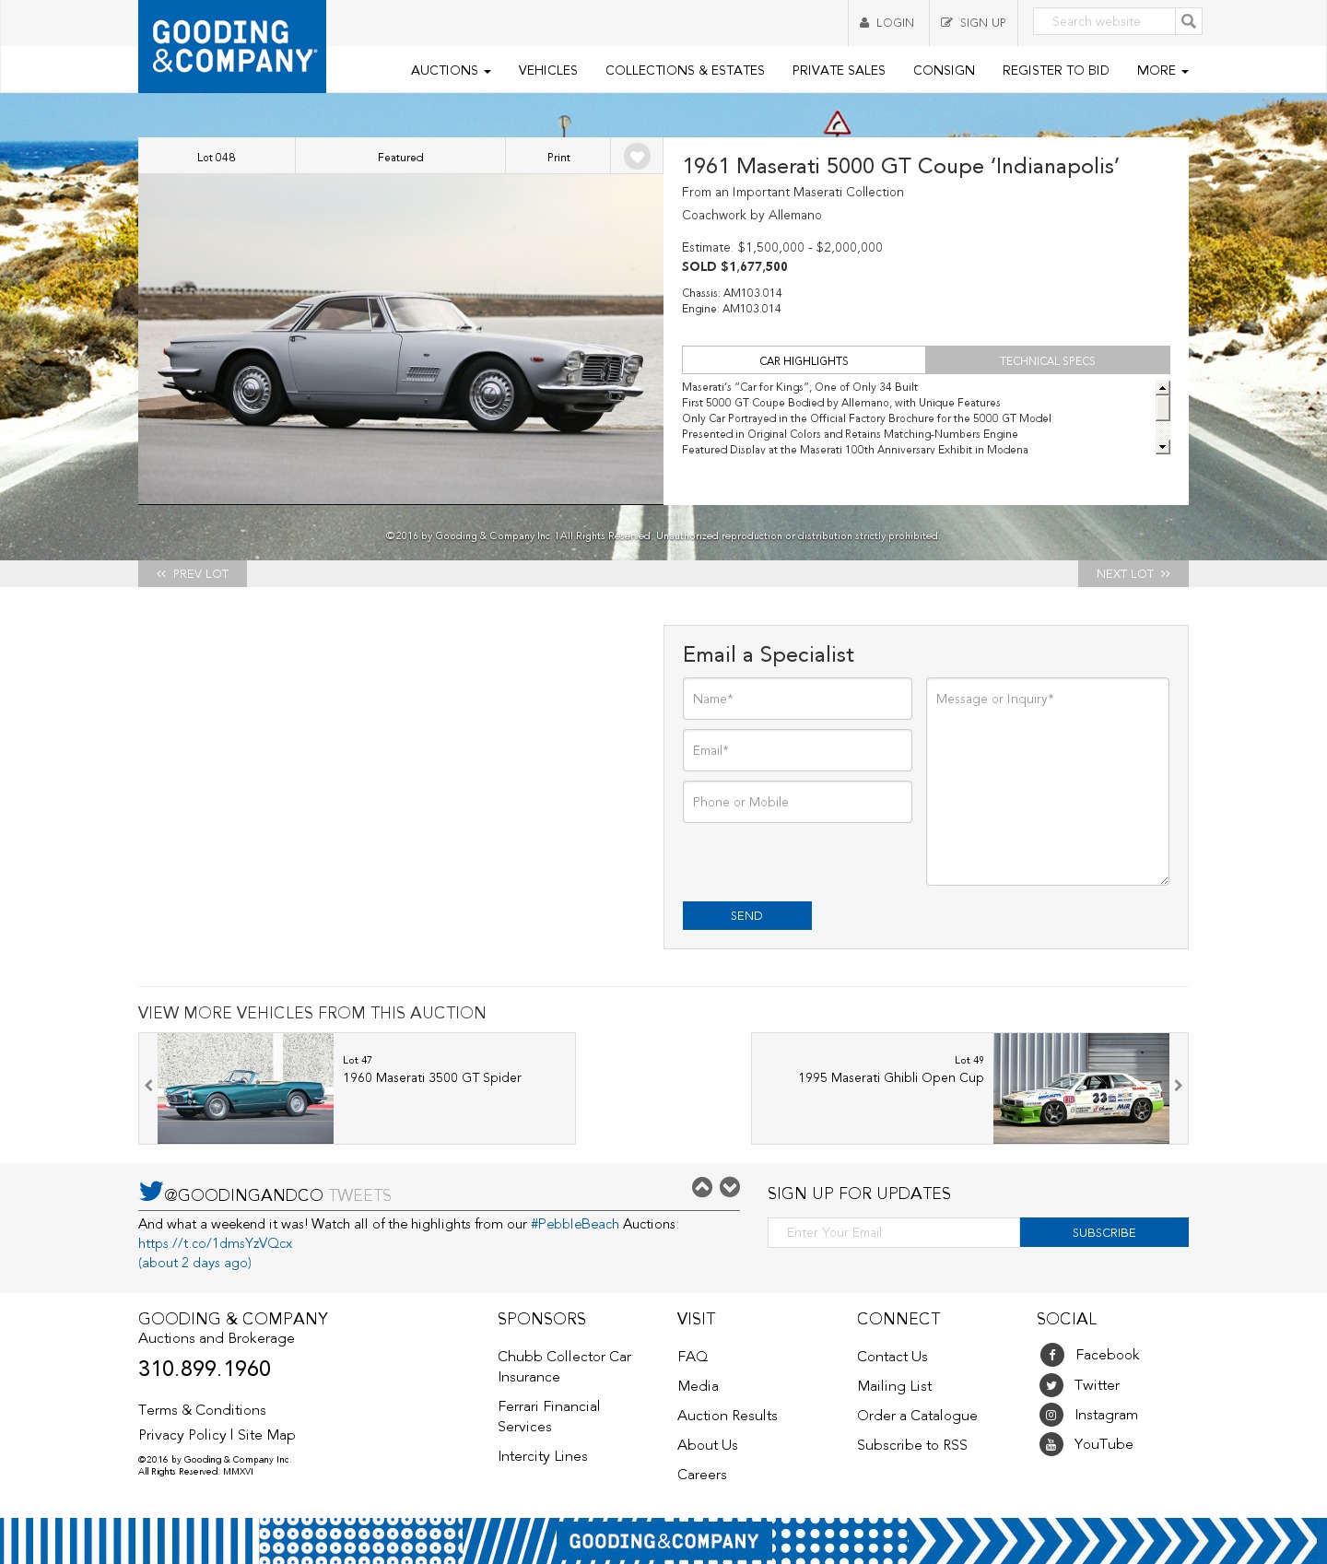Switch to the Technical Specs tab
Image resolution: width=1327 pixels, height=1564 pixels.
(1048, 360)
